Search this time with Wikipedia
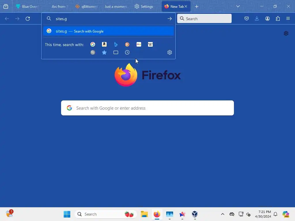The image size is (295, 221). coord(150,44)
